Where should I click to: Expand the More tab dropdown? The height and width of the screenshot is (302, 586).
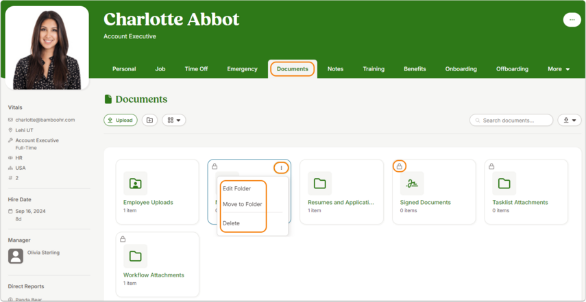pyautogui.click(x=559, y=69)
